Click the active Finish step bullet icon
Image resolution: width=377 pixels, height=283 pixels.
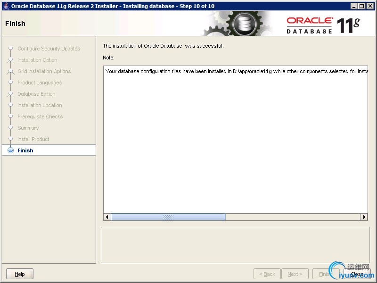pos(10,150)
